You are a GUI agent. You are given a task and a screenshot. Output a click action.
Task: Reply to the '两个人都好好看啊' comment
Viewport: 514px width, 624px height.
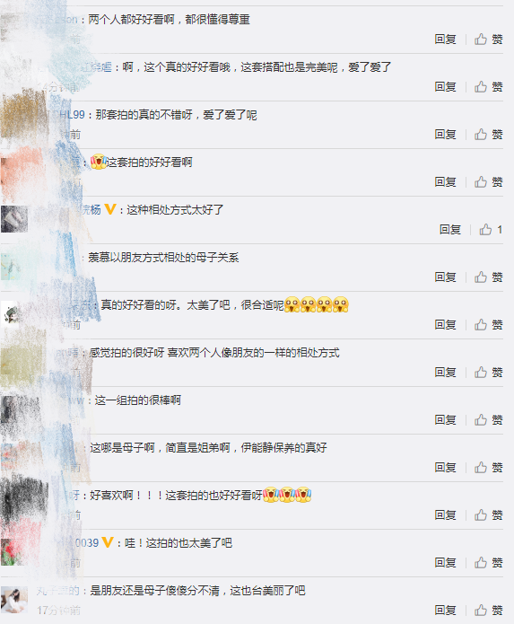click(x=445, y=39)
